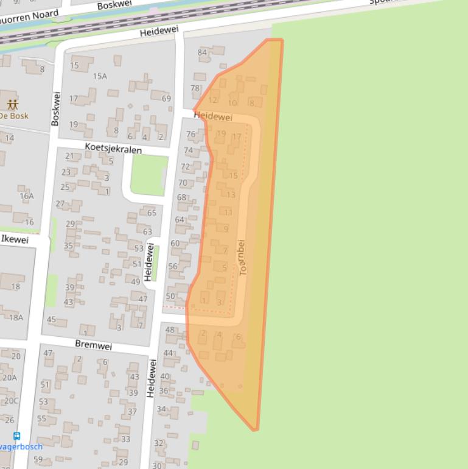
Task: Select the Ikewei street label
Action: tap(15, 239)
